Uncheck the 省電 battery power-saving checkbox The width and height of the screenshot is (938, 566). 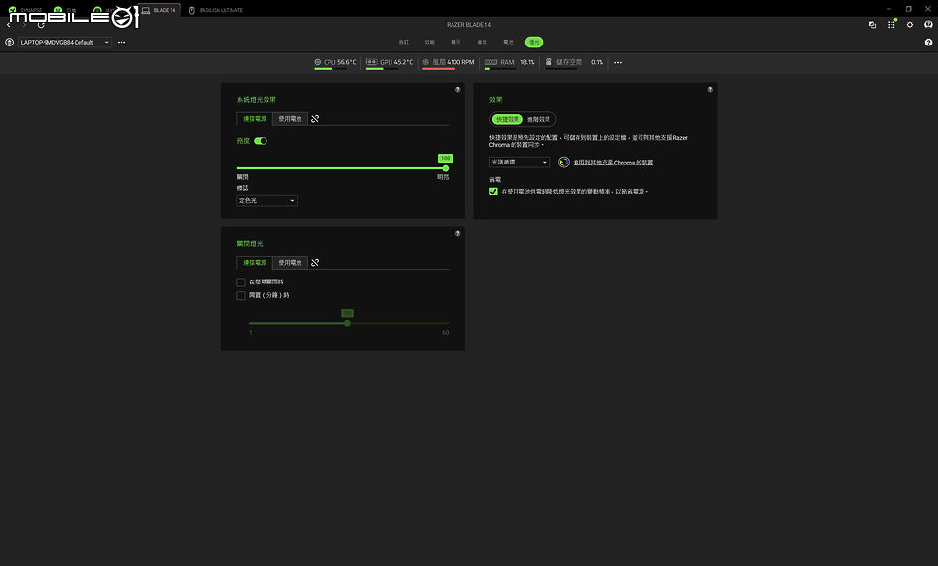(x=493, y=191)
